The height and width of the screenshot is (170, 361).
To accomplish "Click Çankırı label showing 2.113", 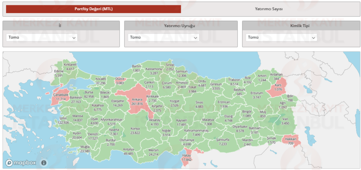I will click(149, 84).
